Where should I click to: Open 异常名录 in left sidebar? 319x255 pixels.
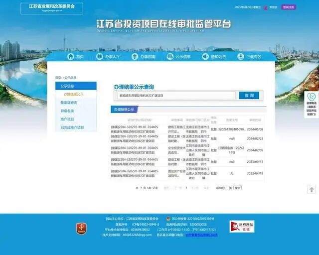coord(68,111)
